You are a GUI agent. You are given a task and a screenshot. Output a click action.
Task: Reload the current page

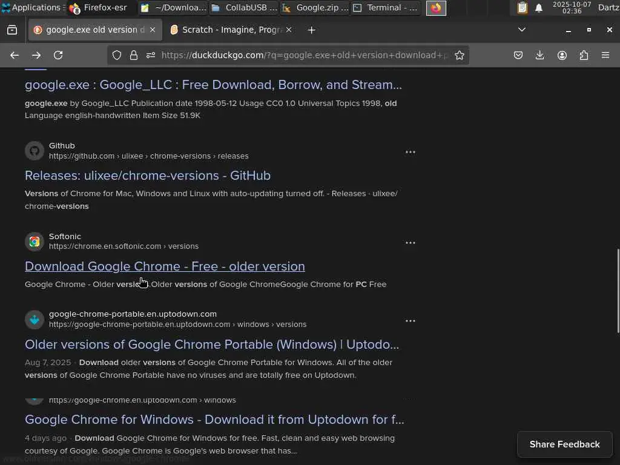[x=58, y=55]
